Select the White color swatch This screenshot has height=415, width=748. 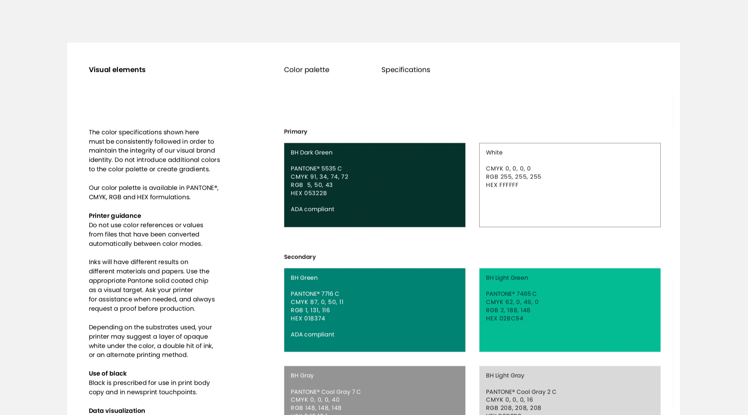pos(570,185)
